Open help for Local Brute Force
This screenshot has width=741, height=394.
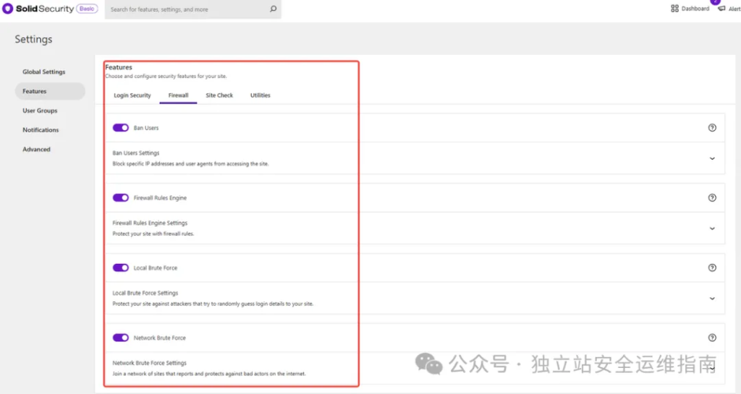click(712, 267)
